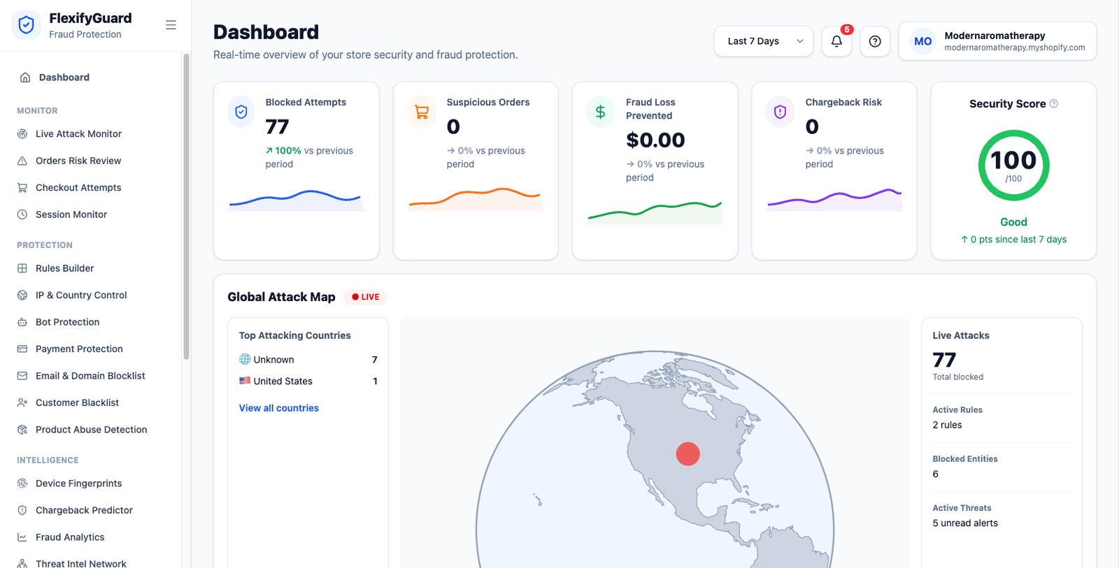1119x568 pixels.
Task: Click the '5 unread alerts' text
Action: pyautogui.click(x=965, y=523)
